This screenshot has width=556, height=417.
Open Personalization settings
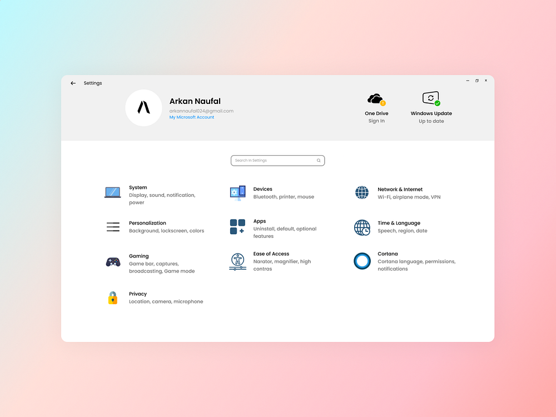pyautogui.click(x=147, y=223)
